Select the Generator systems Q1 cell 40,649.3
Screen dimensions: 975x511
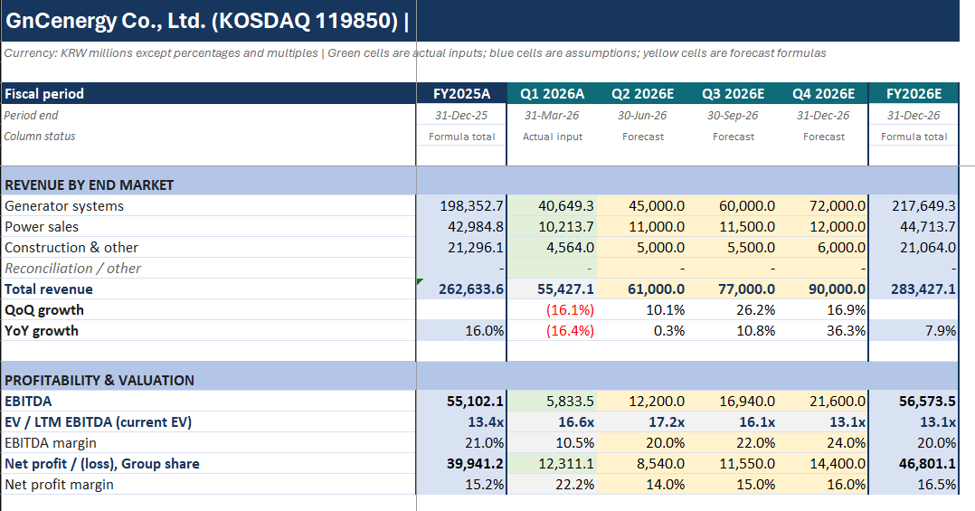pyautogui.click(x=552, y=206)
